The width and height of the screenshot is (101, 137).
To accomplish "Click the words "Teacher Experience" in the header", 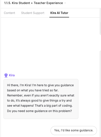I will 48,3.
